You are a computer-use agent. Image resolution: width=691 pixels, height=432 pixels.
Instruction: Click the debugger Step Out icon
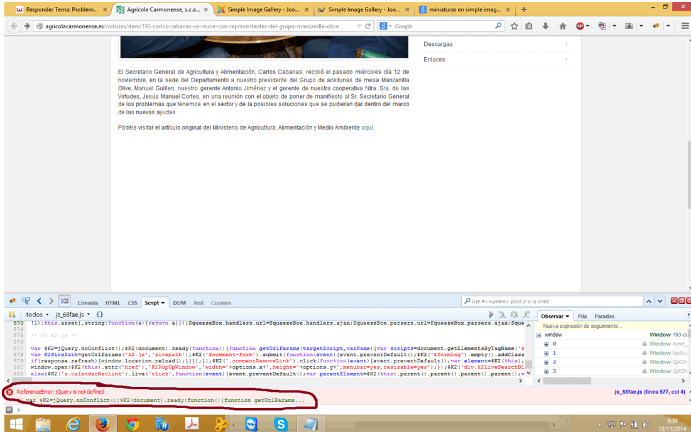[526, 315]
